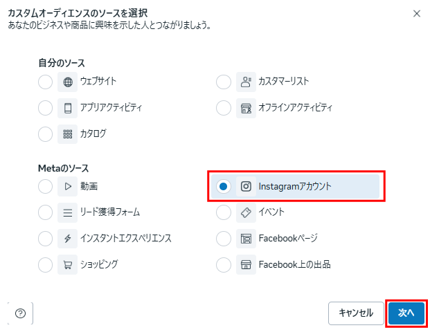Close the custom audience source dialog
The image size is (430, 330).
416,13
